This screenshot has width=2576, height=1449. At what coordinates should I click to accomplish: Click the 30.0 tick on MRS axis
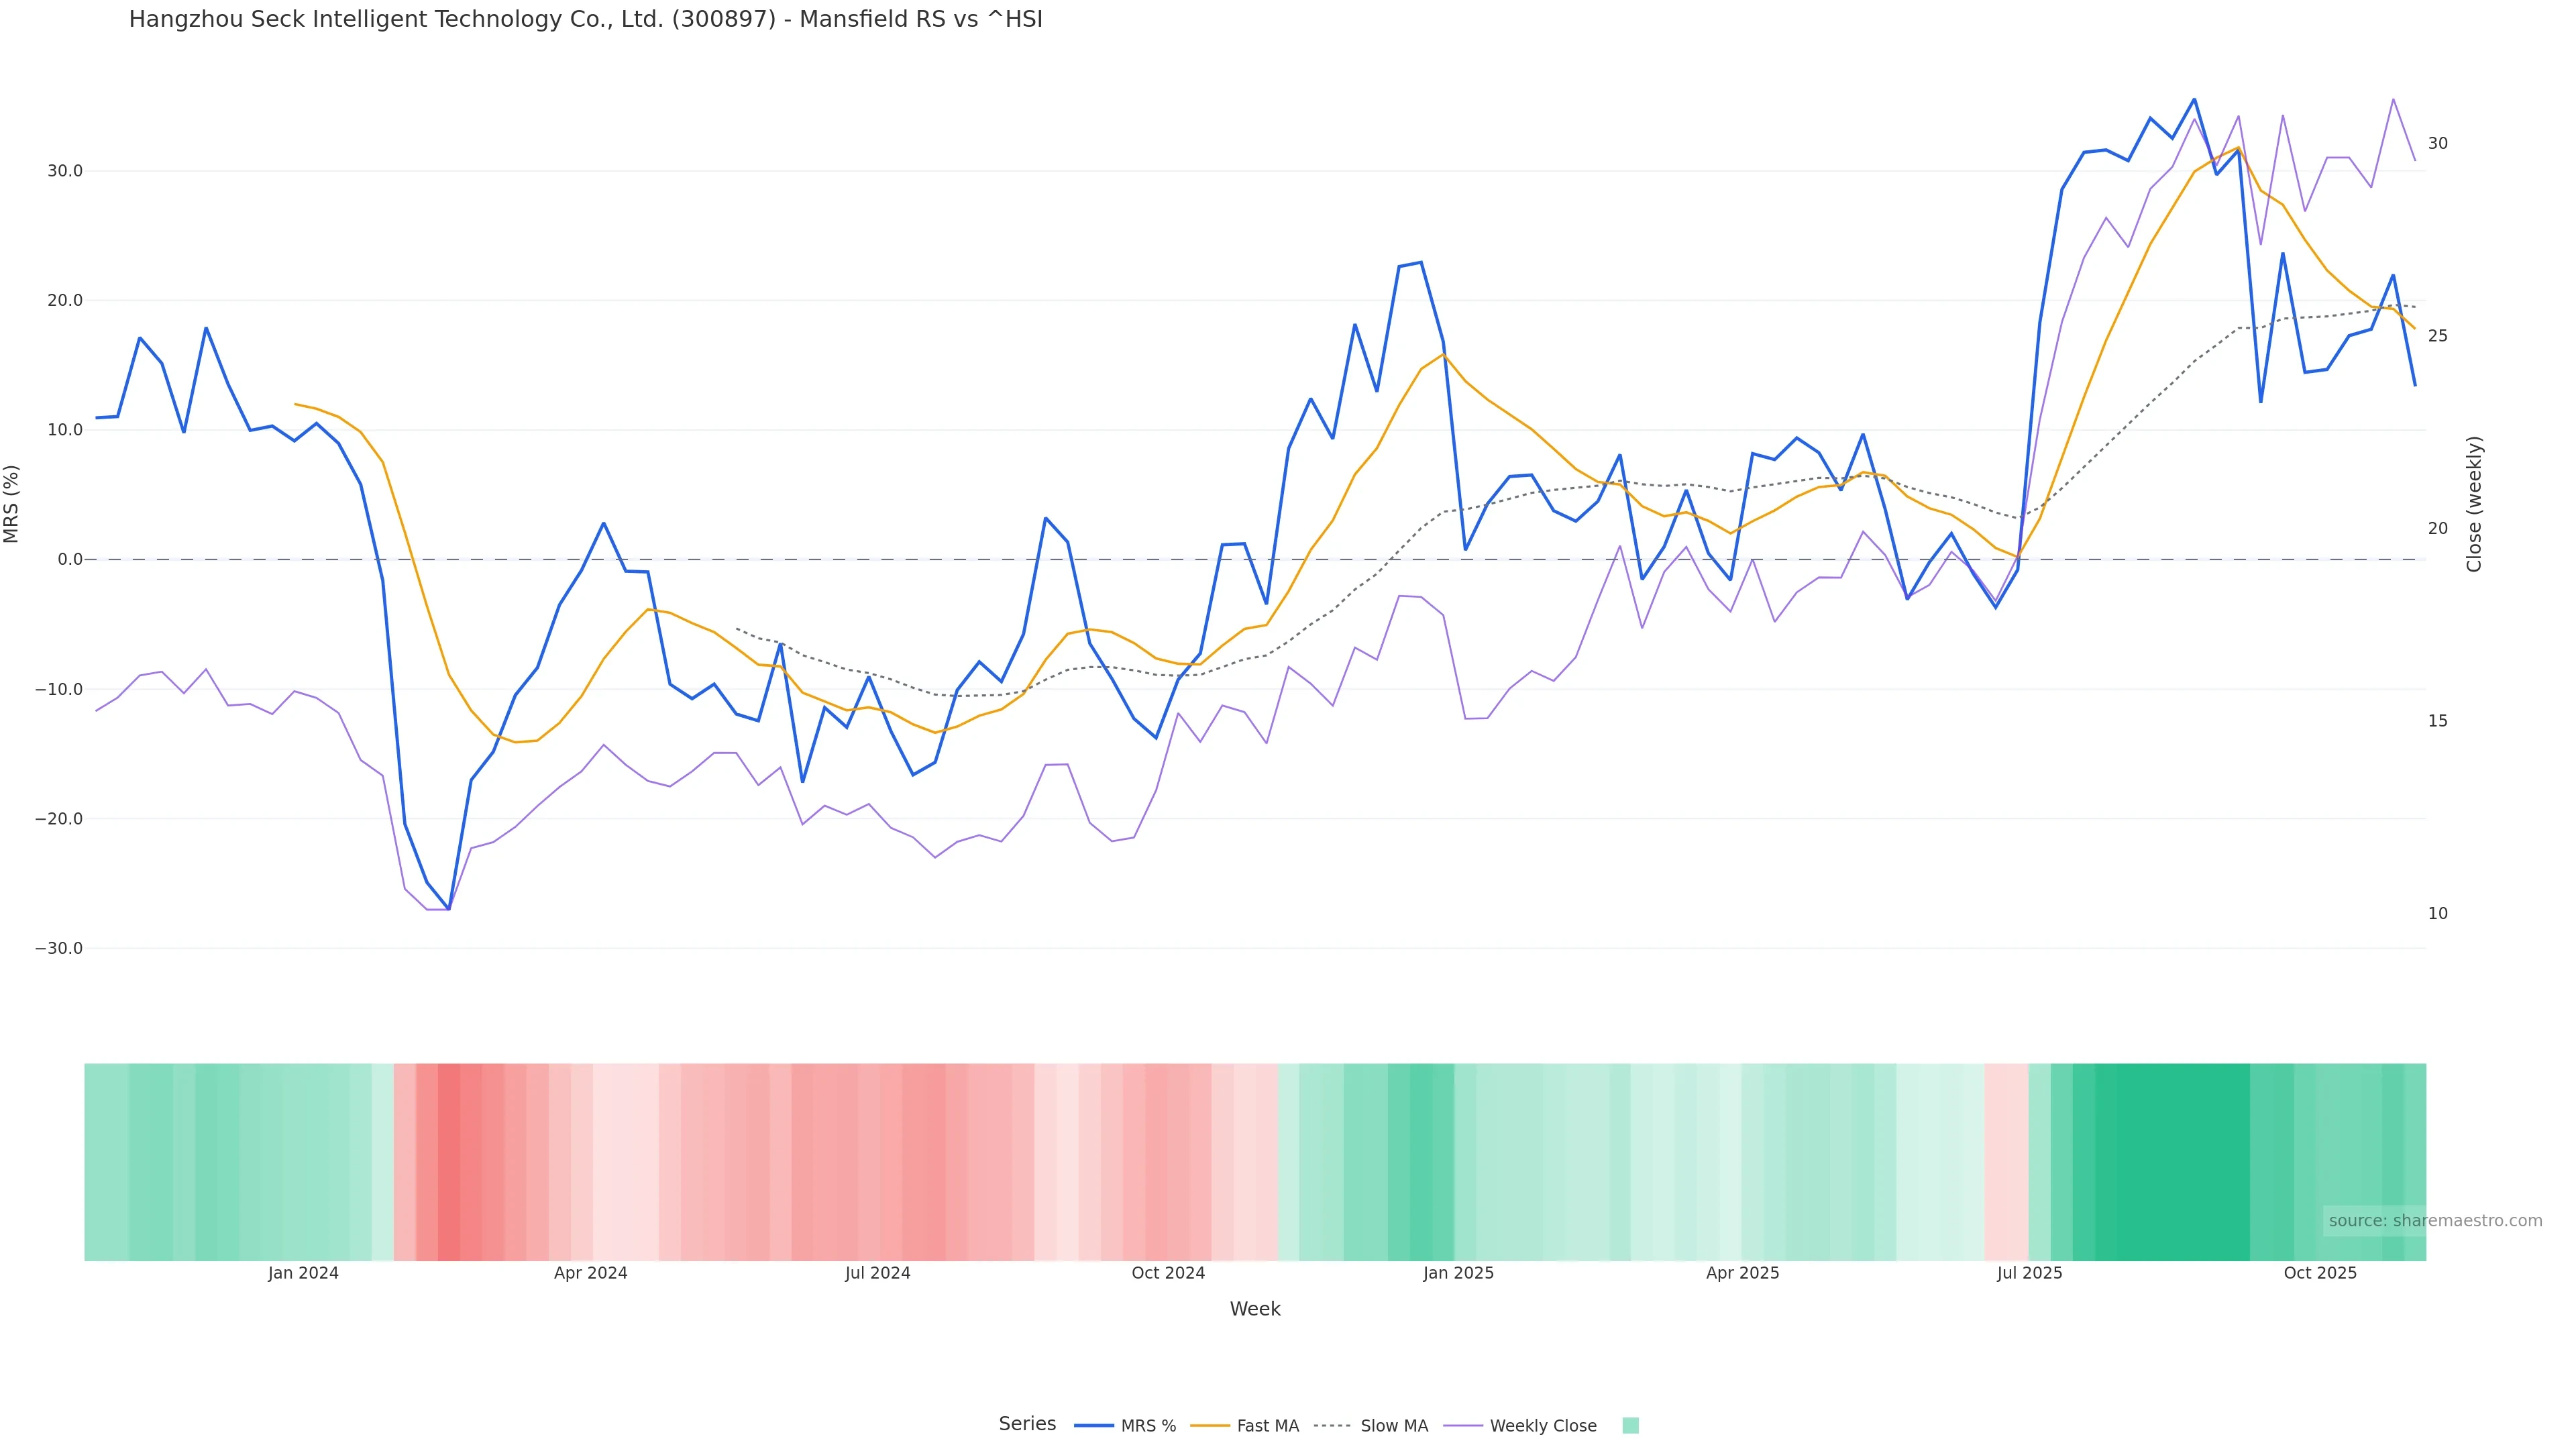tap(65, 171)
